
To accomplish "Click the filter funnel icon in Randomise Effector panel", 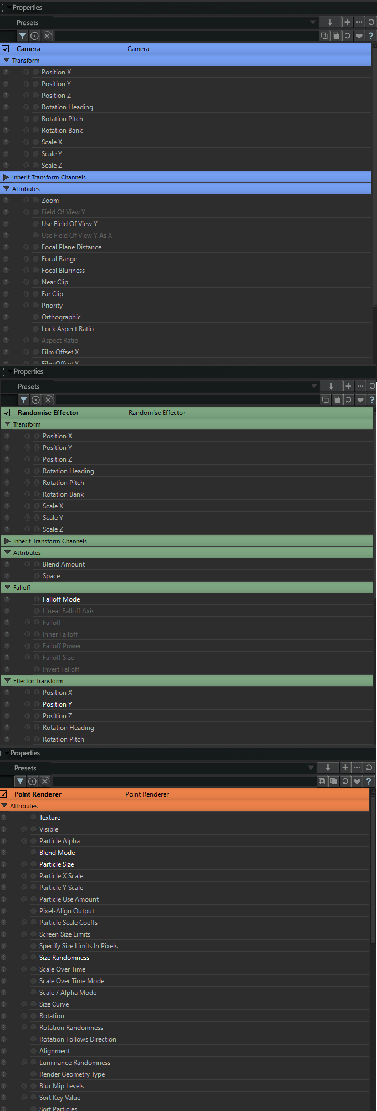I will [23, 399].
